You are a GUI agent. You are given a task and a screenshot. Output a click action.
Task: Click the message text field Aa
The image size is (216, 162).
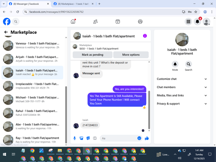[x=119, y=138]
